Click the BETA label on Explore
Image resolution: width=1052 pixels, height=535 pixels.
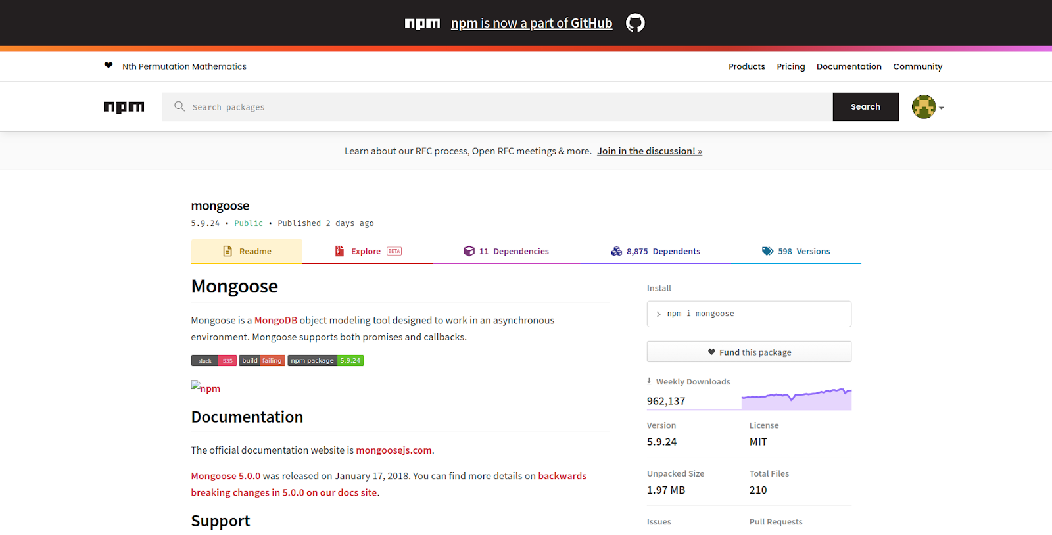394,251
